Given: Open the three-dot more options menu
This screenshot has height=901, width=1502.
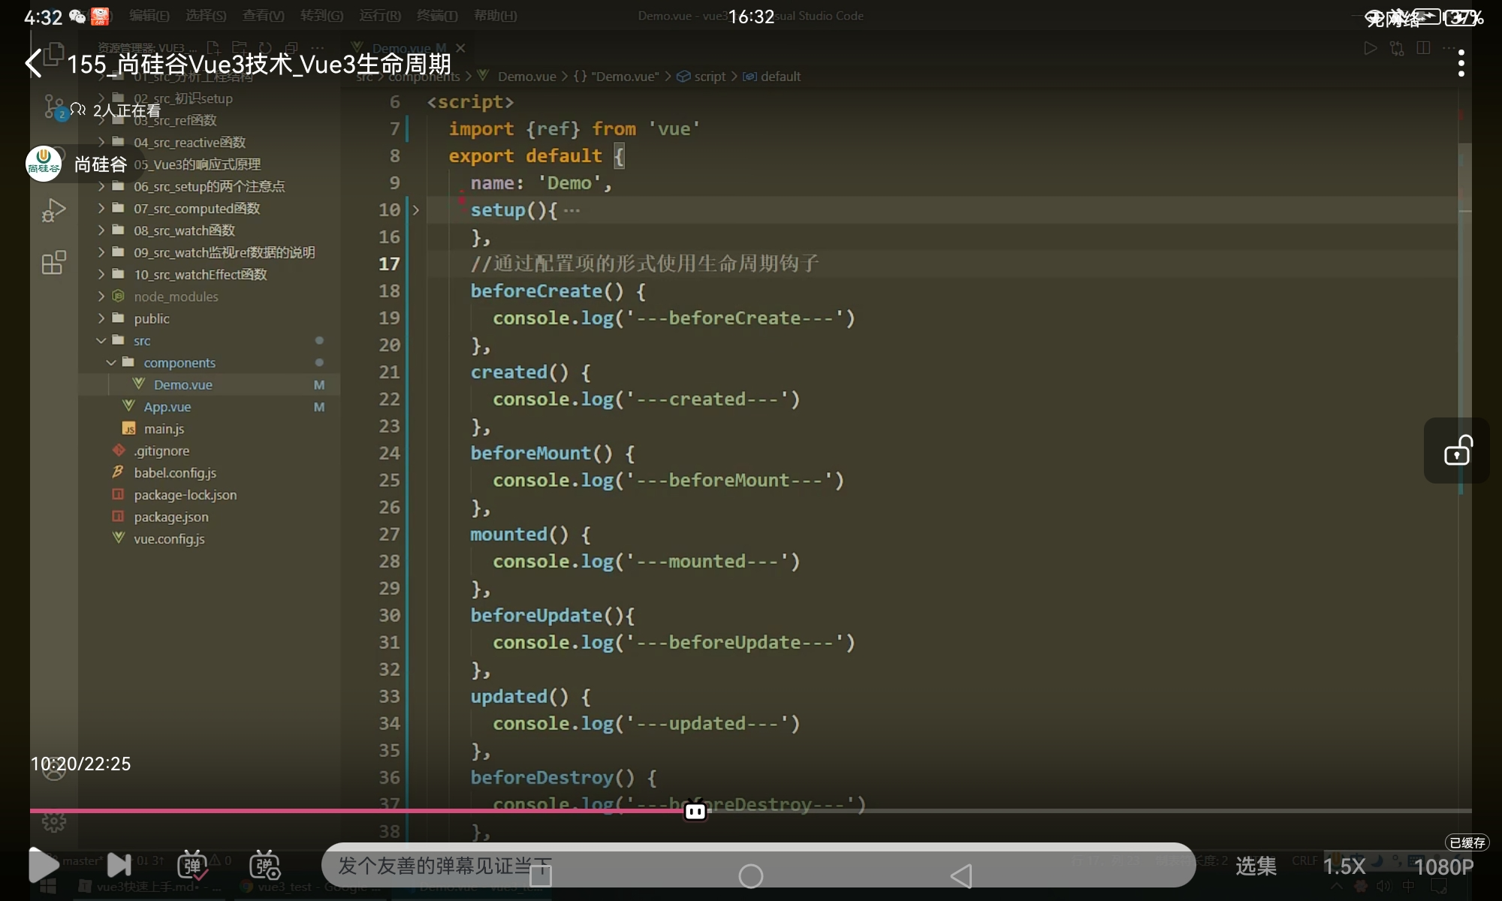Looking at the screenshot, I should click(1461, 64).
